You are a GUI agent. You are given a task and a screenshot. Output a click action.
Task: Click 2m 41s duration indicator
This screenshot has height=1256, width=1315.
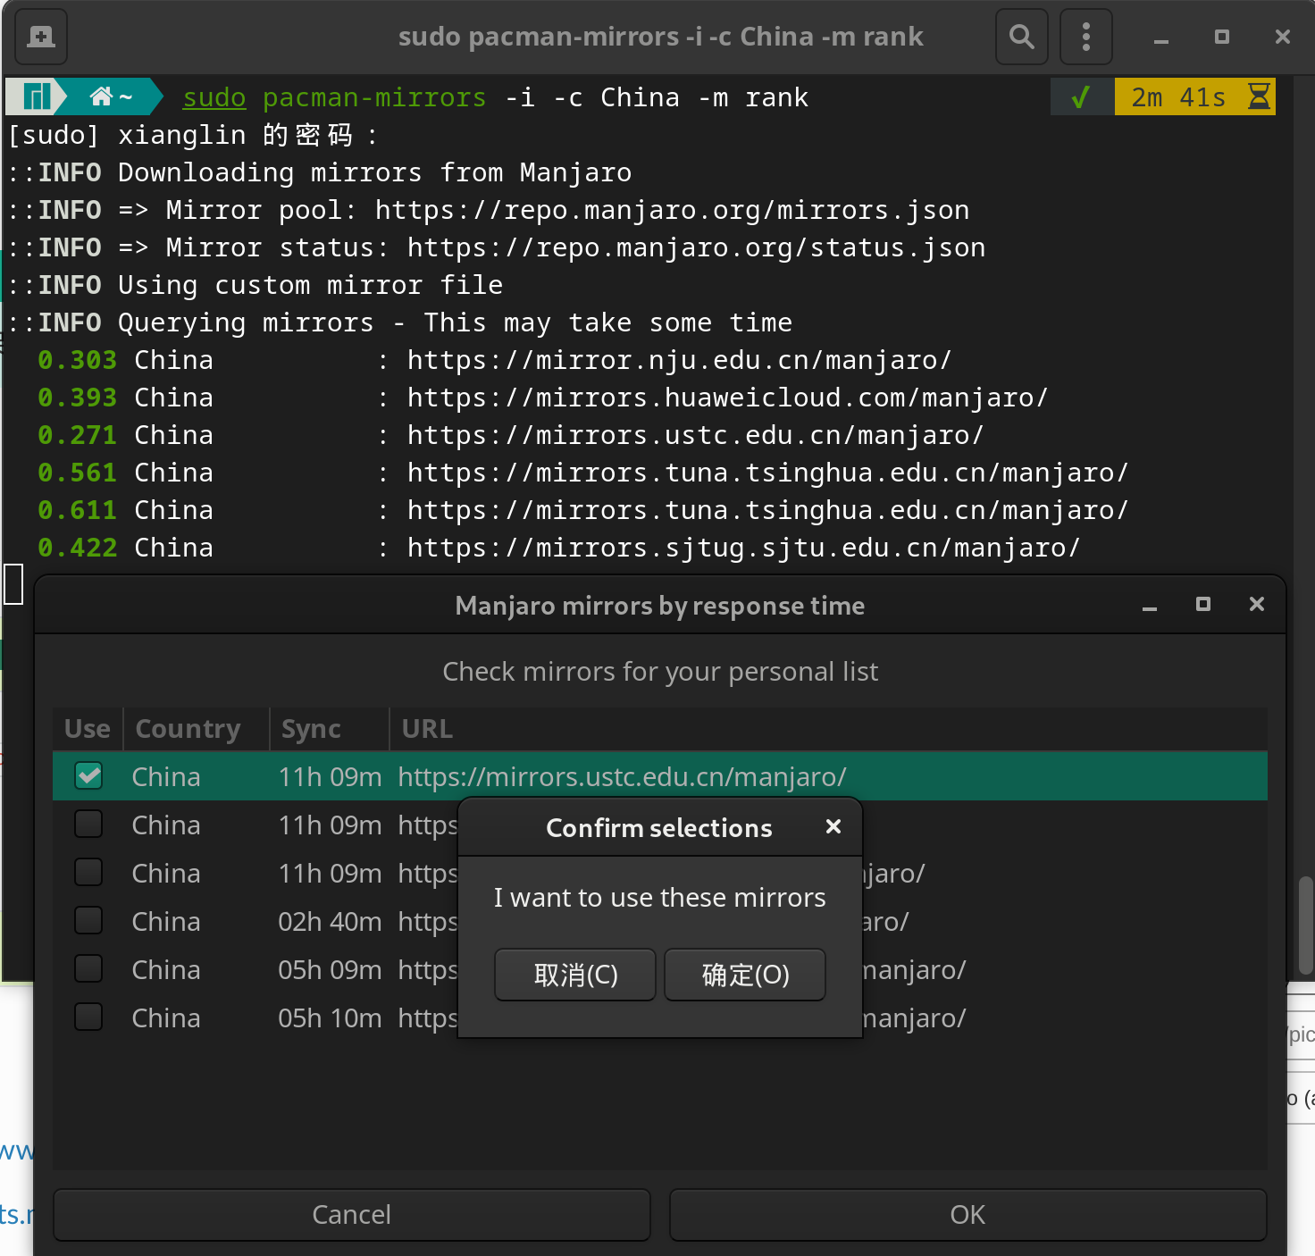(1178, 96)
